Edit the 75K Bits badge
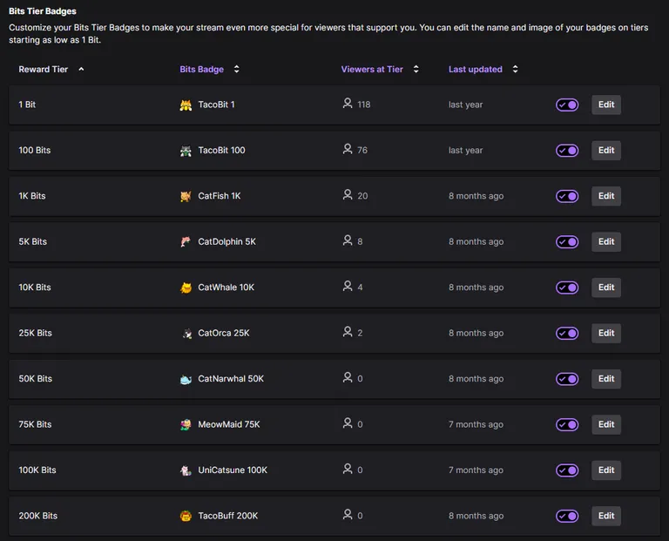 (x=606, y=424)
